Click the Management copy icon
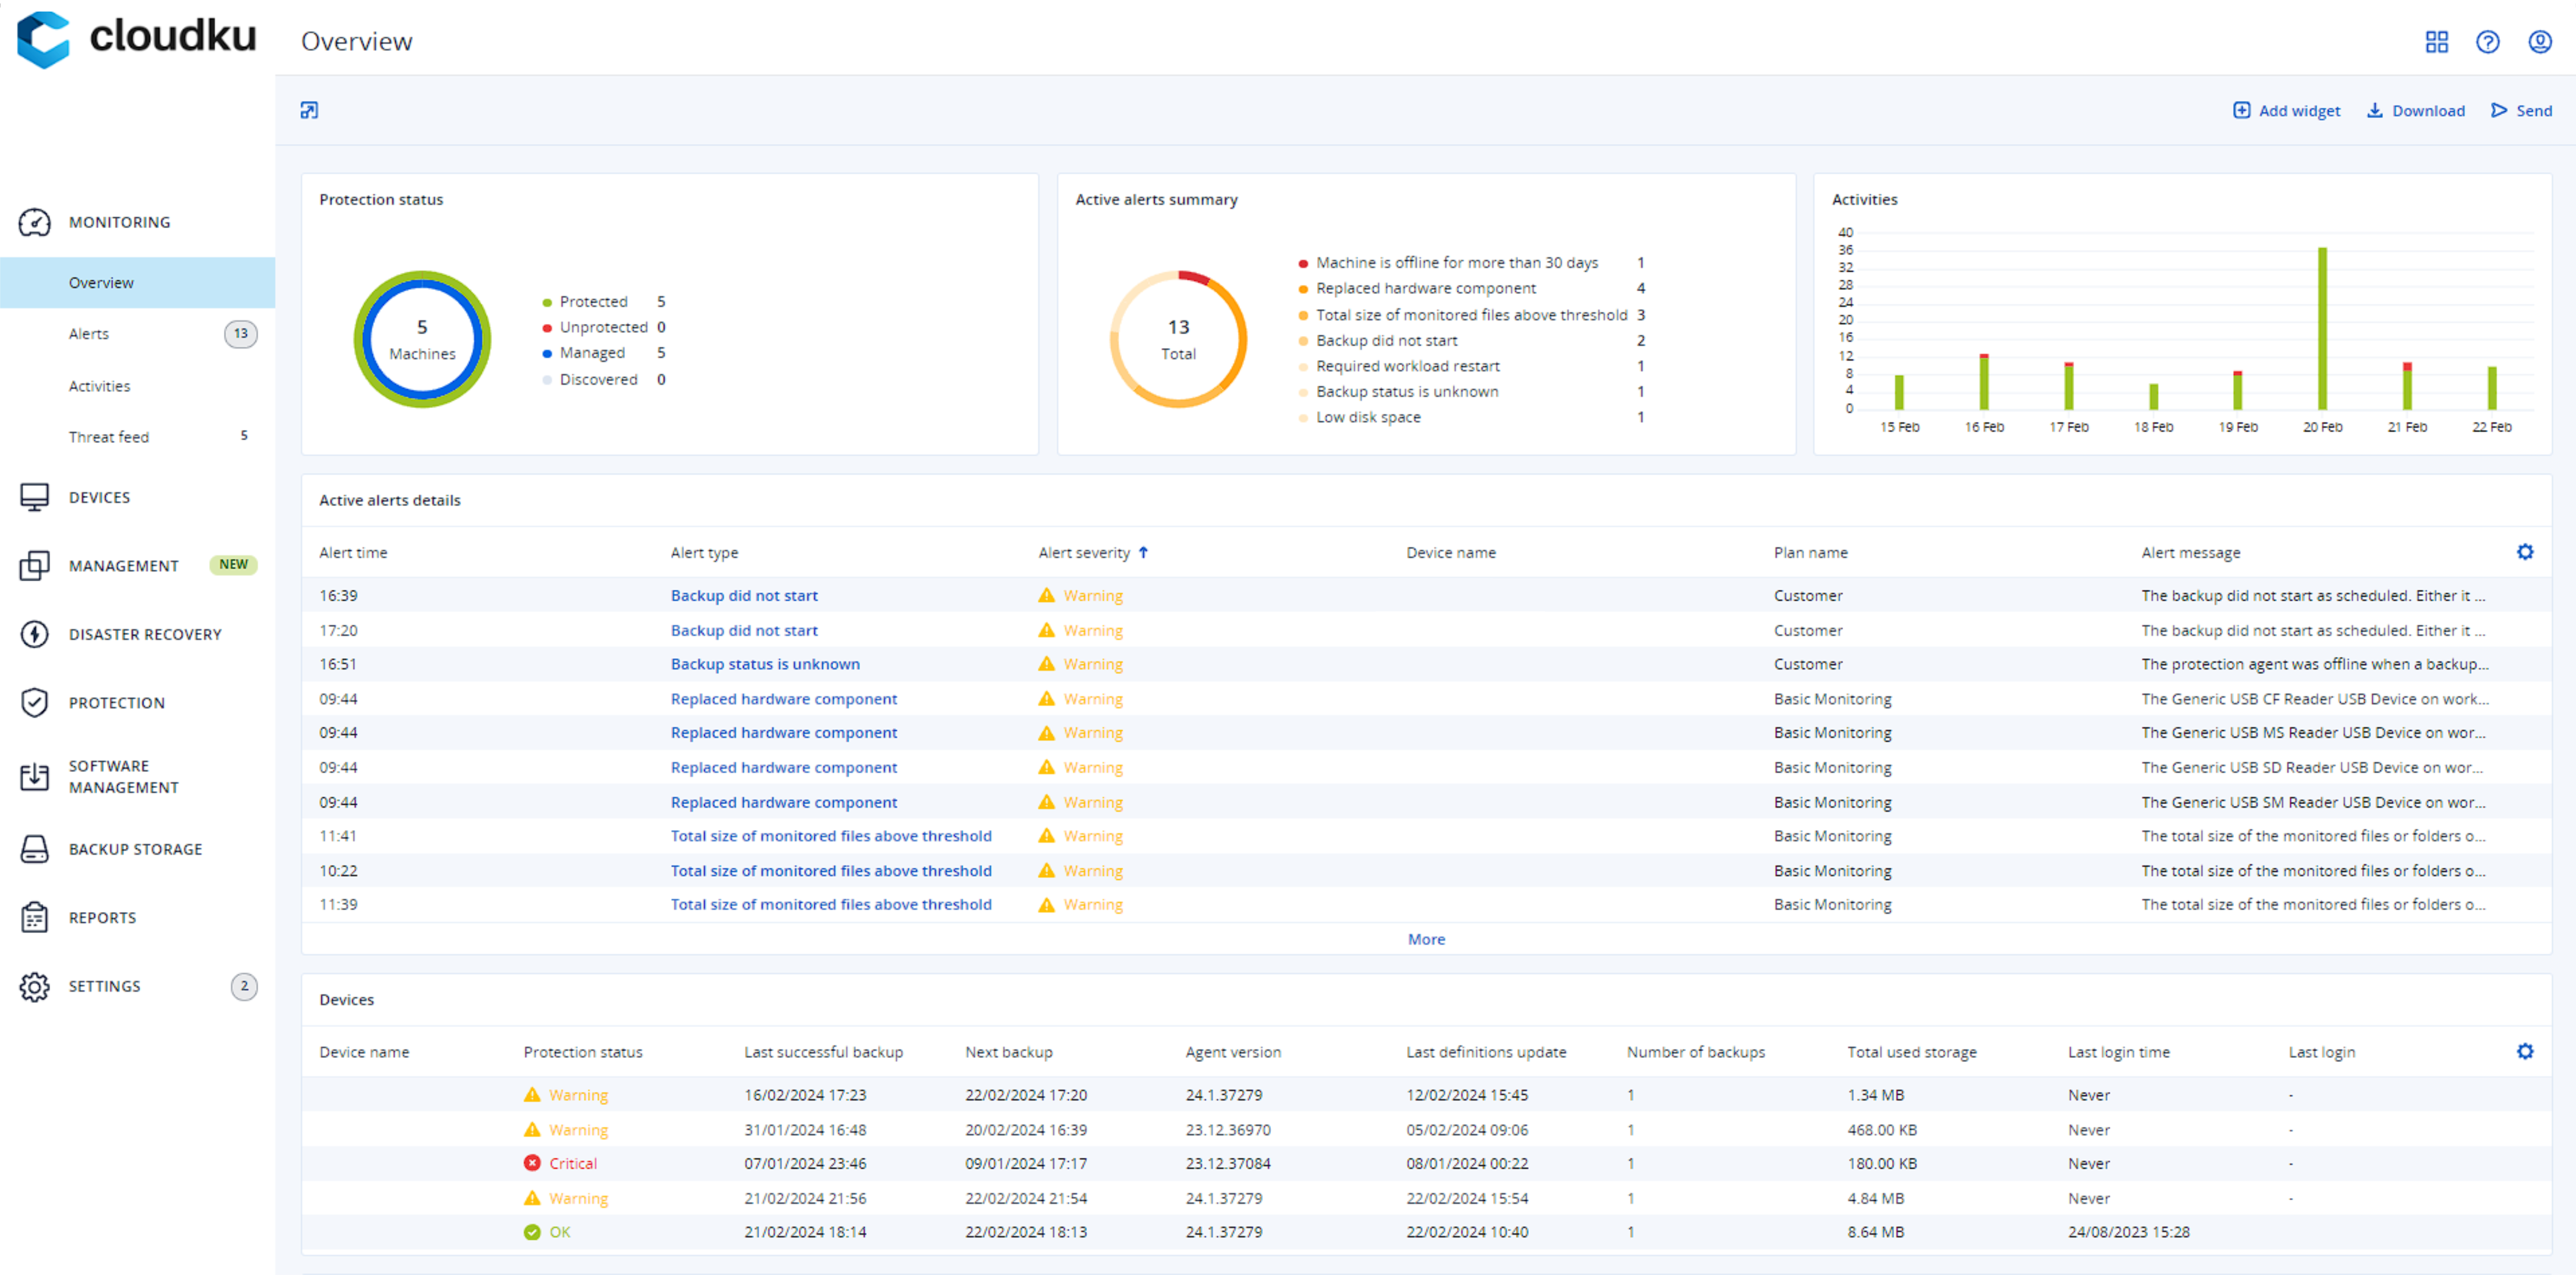The height and width of the screenshot is (1275, 2576). [x=34, y=566]
